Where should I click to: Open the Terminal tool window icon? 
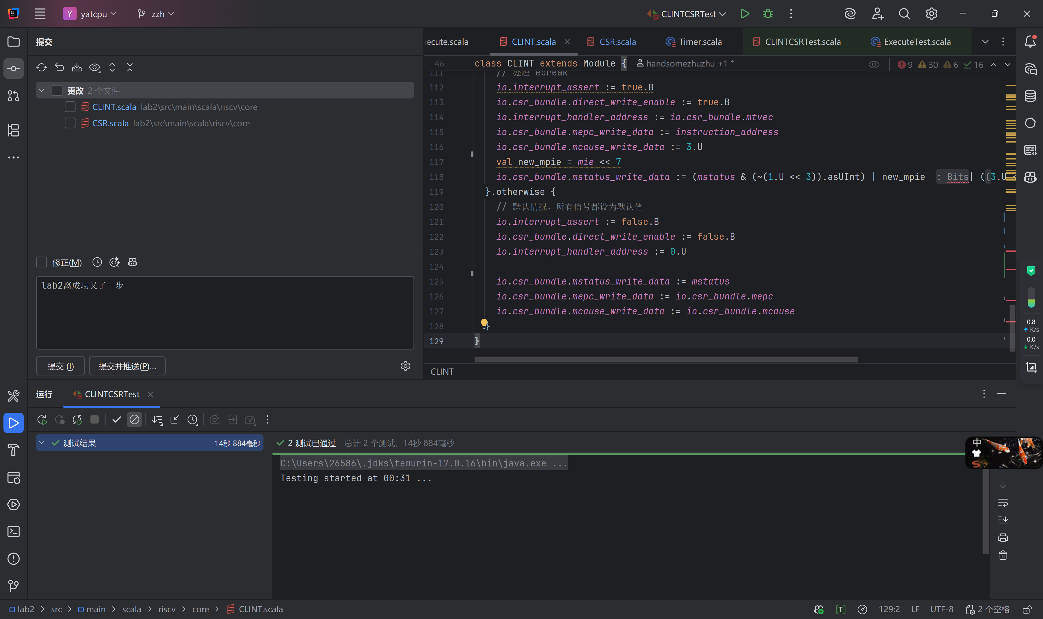click(13, 531)
